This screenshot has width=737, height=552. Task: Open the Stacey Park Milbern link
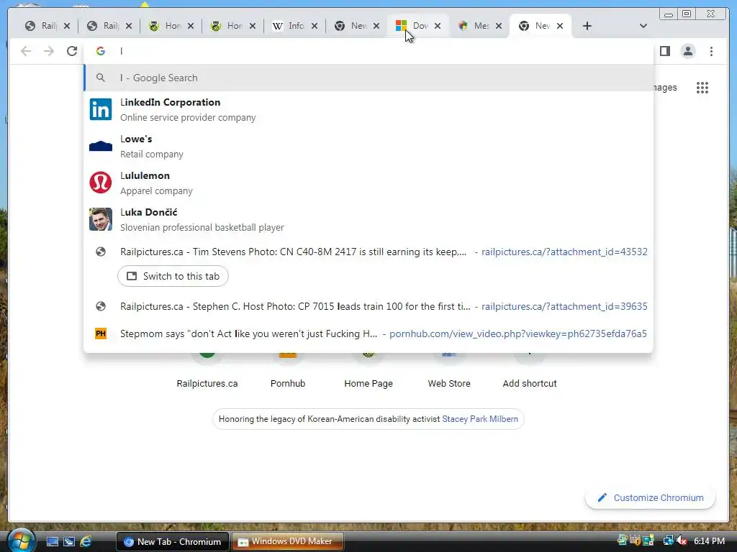point(480,419)
